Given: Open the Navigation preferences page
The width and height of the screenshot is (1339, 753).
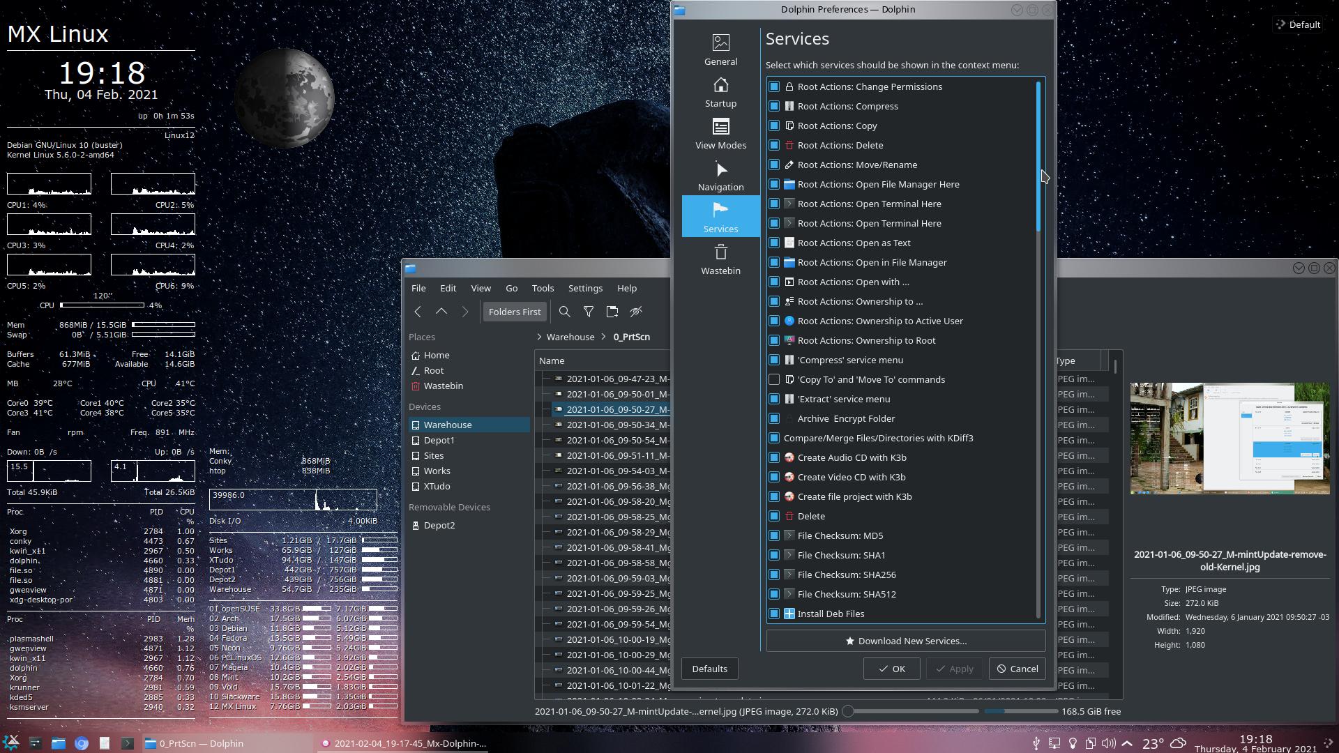Looking at the screenshot, I should [720, 176].
